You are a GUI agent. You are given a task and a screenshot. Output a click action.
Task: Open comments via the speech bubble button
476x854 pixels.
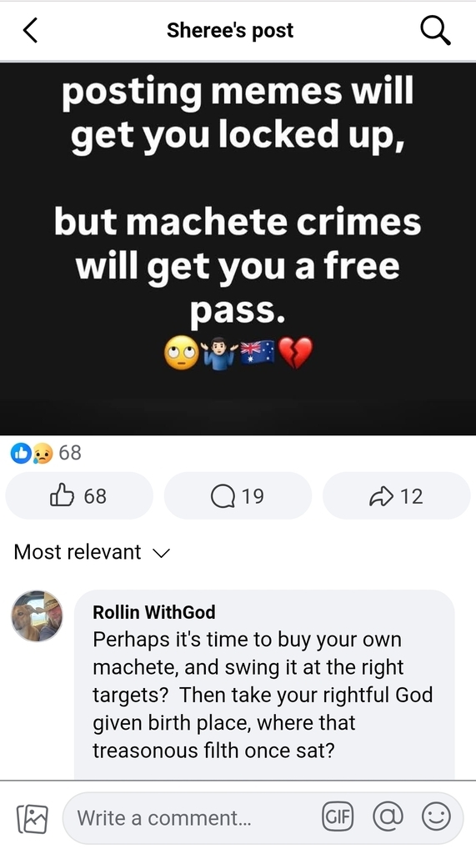coord(238,495)
